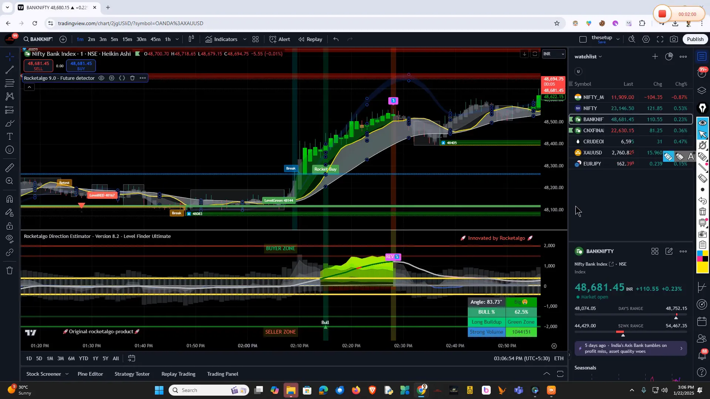710x399 pixels.
Task: Click the Publish button
Action: pyautogui.click(x=695, y=39)
